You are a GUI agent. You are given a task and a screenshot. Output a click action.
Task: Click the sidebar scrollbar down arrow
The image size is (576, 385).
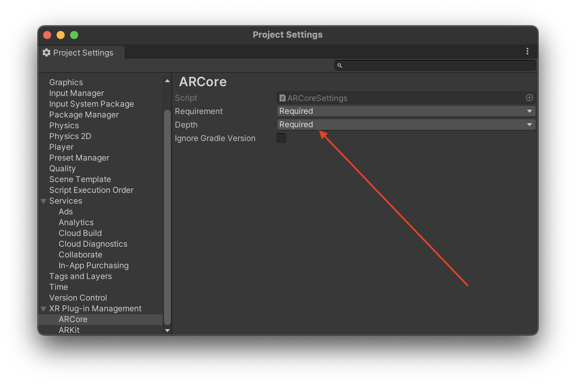tap(167, 330)
